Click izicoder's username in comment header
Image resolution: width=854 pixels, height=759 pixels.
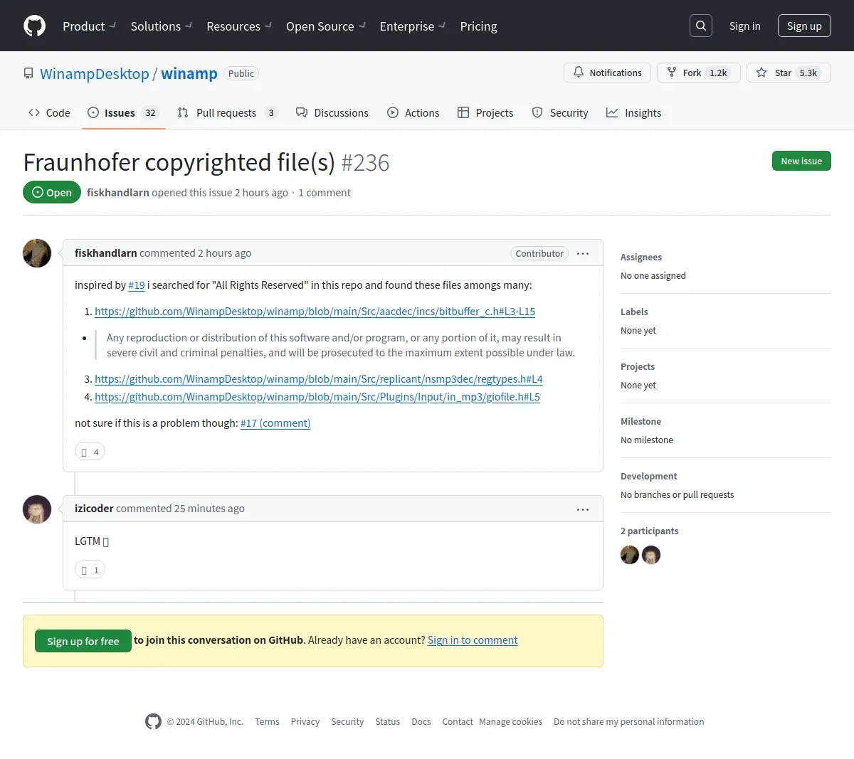(x=94, y=509)
